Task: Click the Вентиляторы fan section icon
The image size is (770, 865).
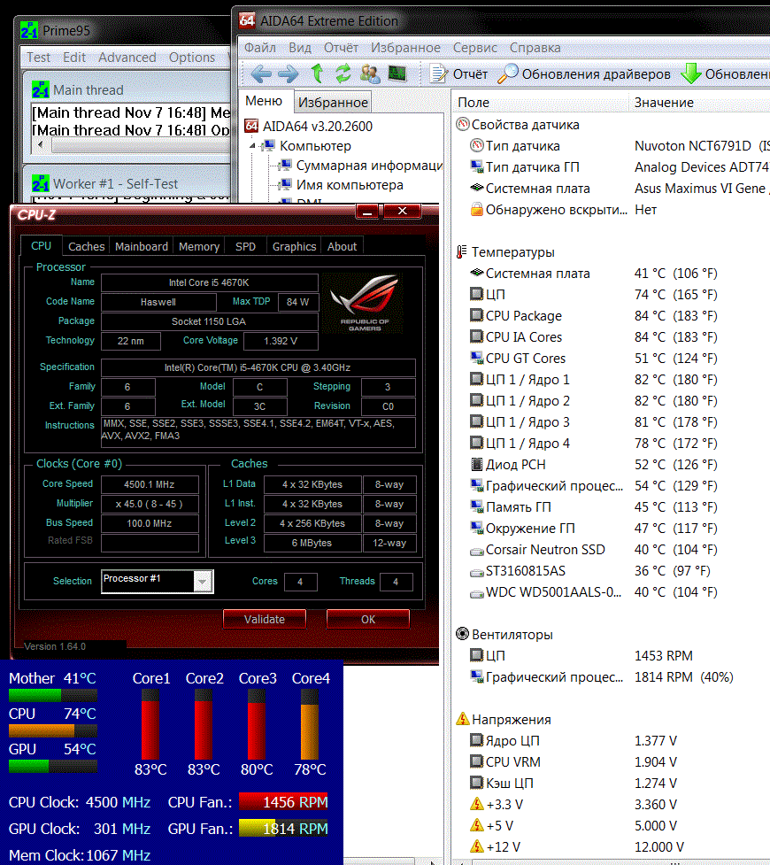Action: [462, 634]
